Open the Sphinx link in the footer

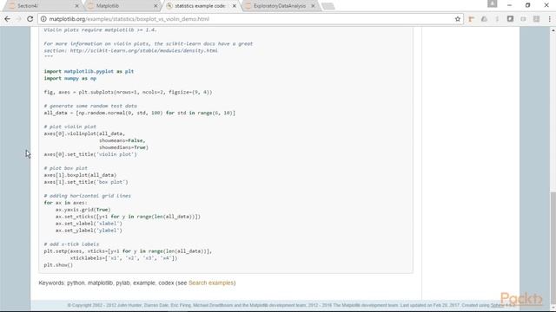[497, 305]
